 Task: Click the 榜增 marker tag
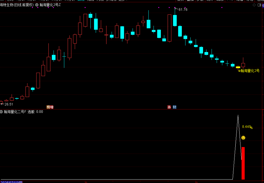pyautogui.click(x=50, y=107)
